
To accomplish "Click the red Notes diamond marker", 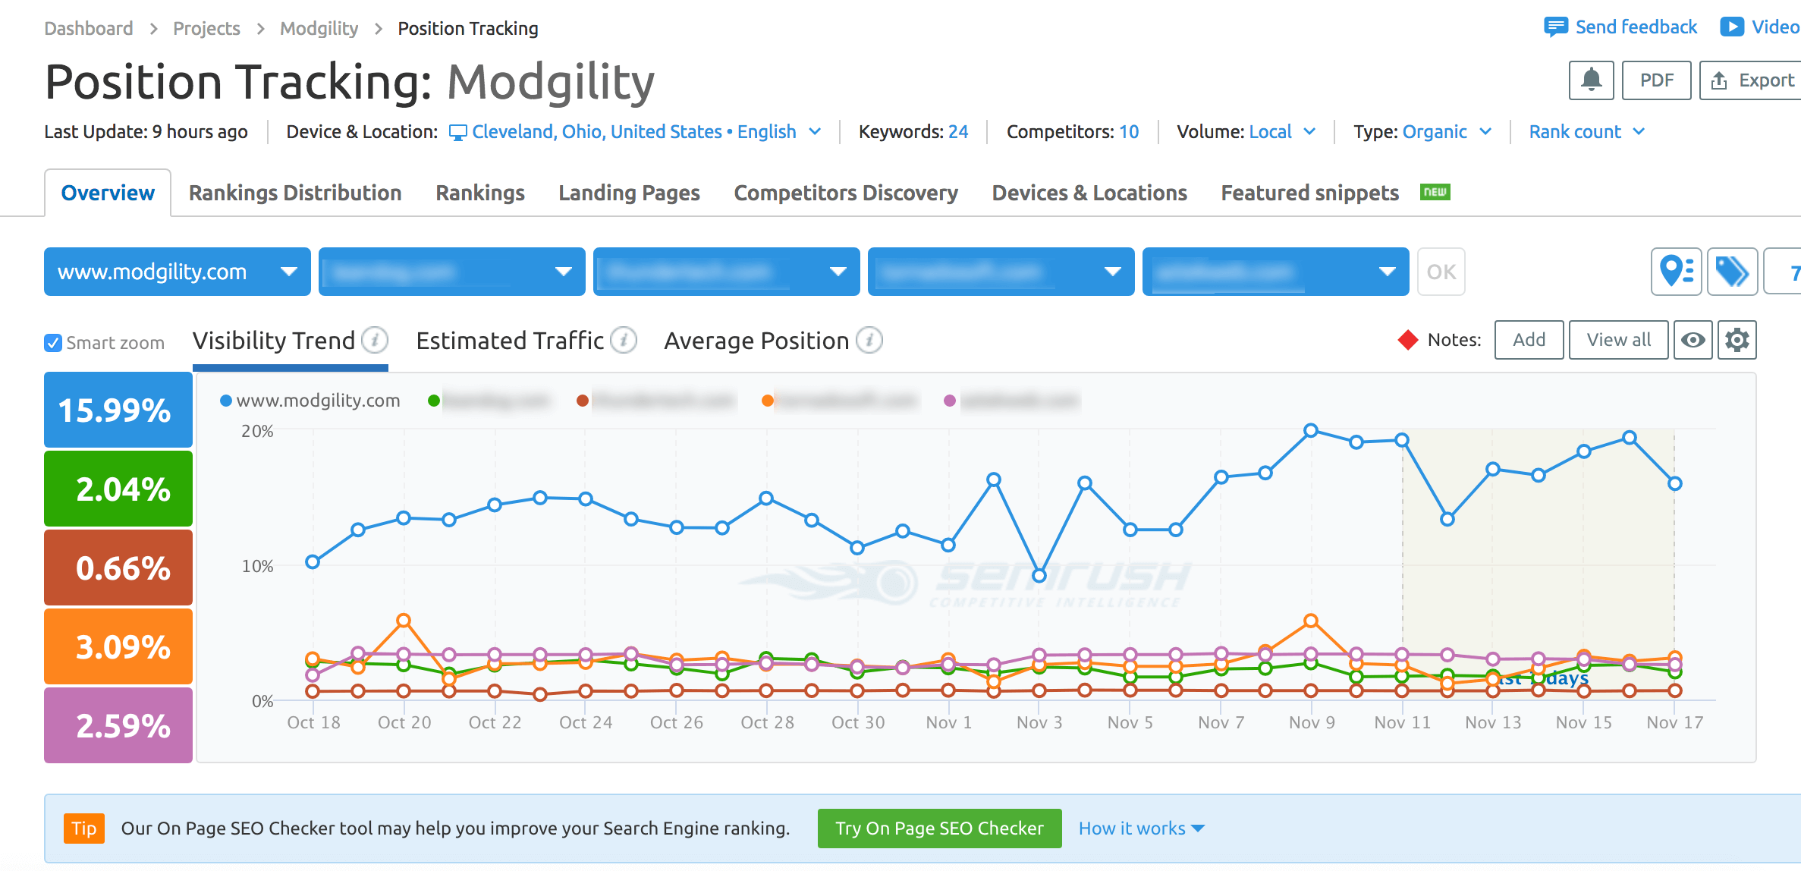I will pos(1408,340).
